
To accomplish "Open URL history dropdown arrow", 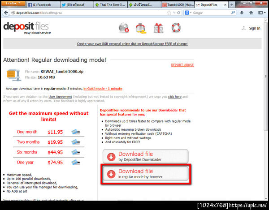I will tap(174, 13).
